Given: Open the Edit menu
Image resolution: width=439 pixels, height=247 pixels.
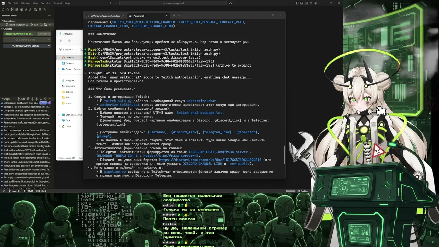Looking at the screenshot, I should 15,3.
